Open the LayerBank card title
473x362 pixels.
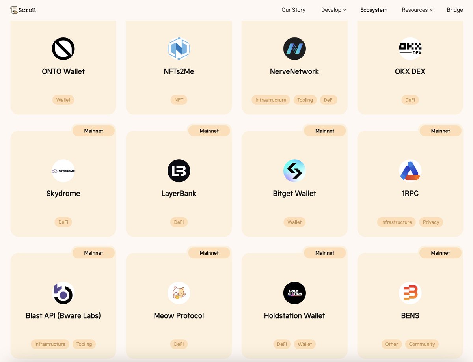(x=179, y=194)
